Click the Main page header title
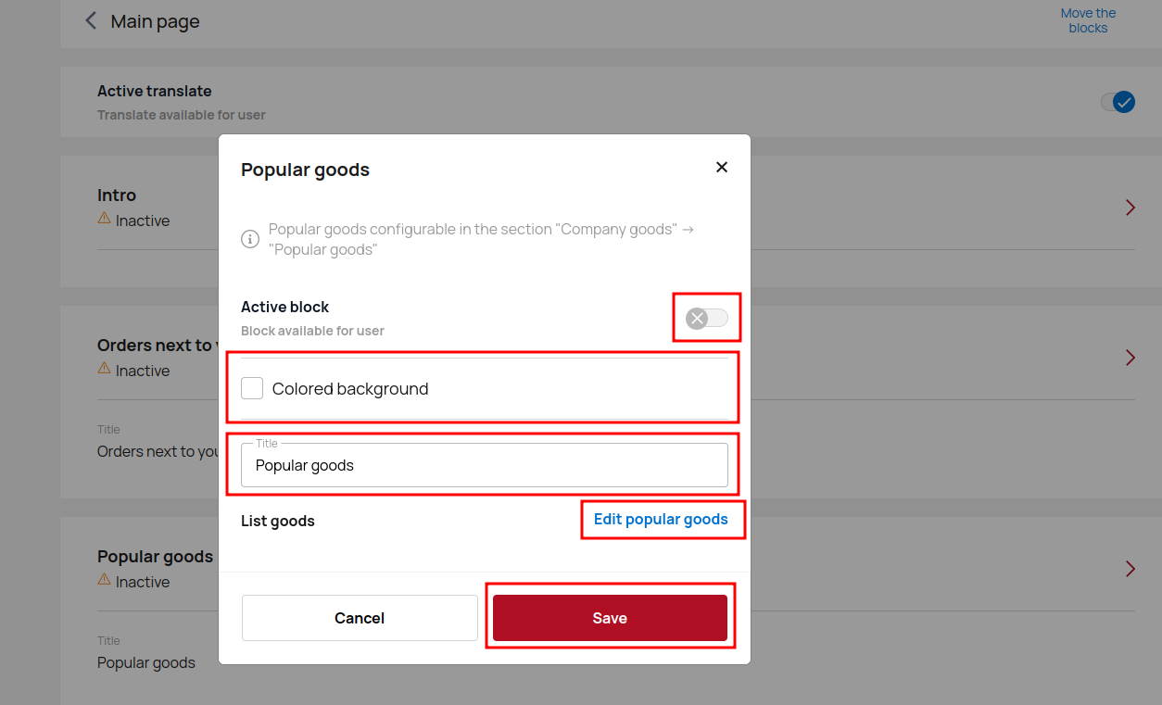 (x=155, y=21)
